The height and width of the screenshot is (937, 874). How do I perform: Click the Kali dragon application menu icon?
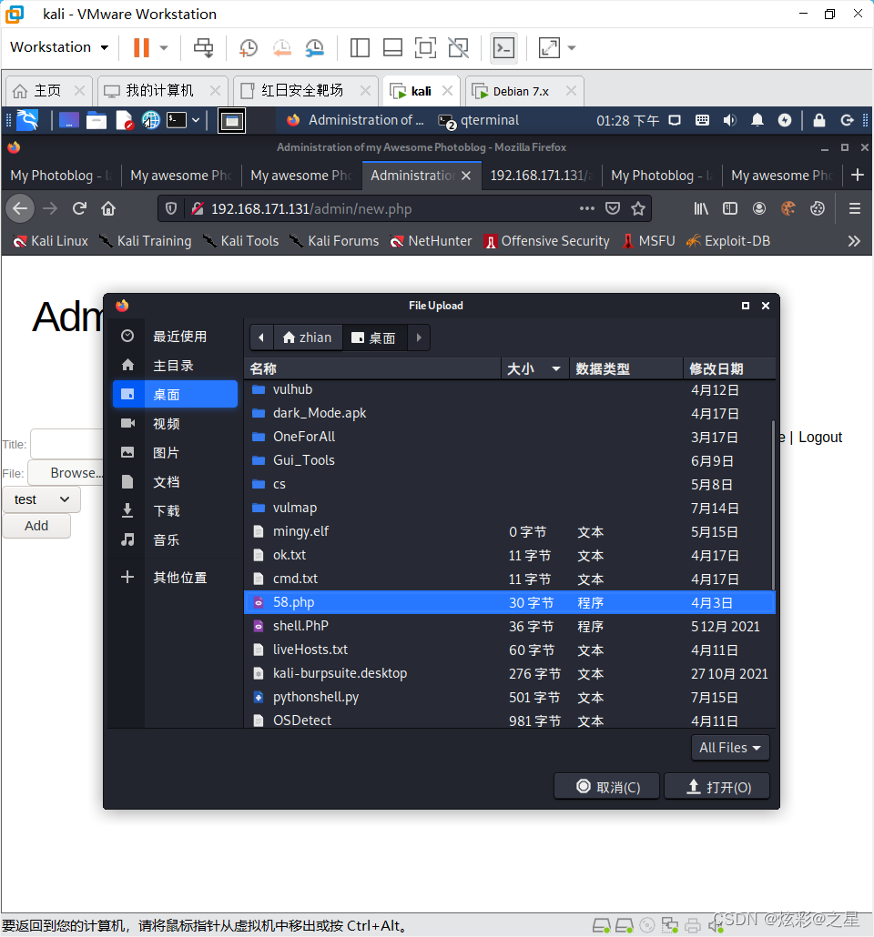click(x=27, y=120)
